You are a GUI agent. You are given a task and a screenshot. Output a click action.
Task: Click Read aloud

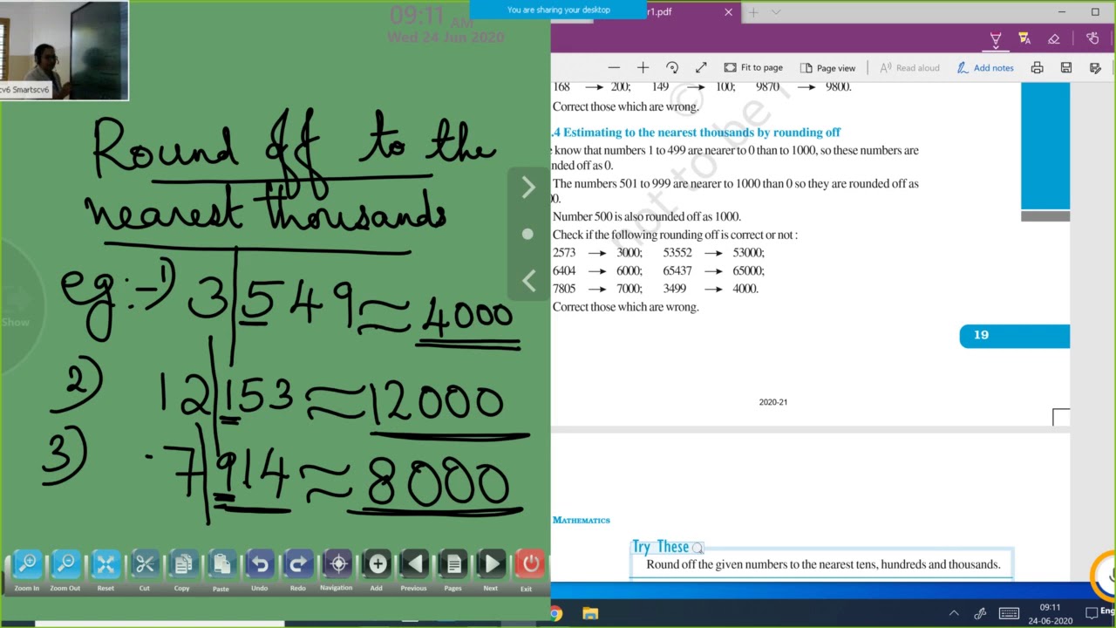coord(909,67)
